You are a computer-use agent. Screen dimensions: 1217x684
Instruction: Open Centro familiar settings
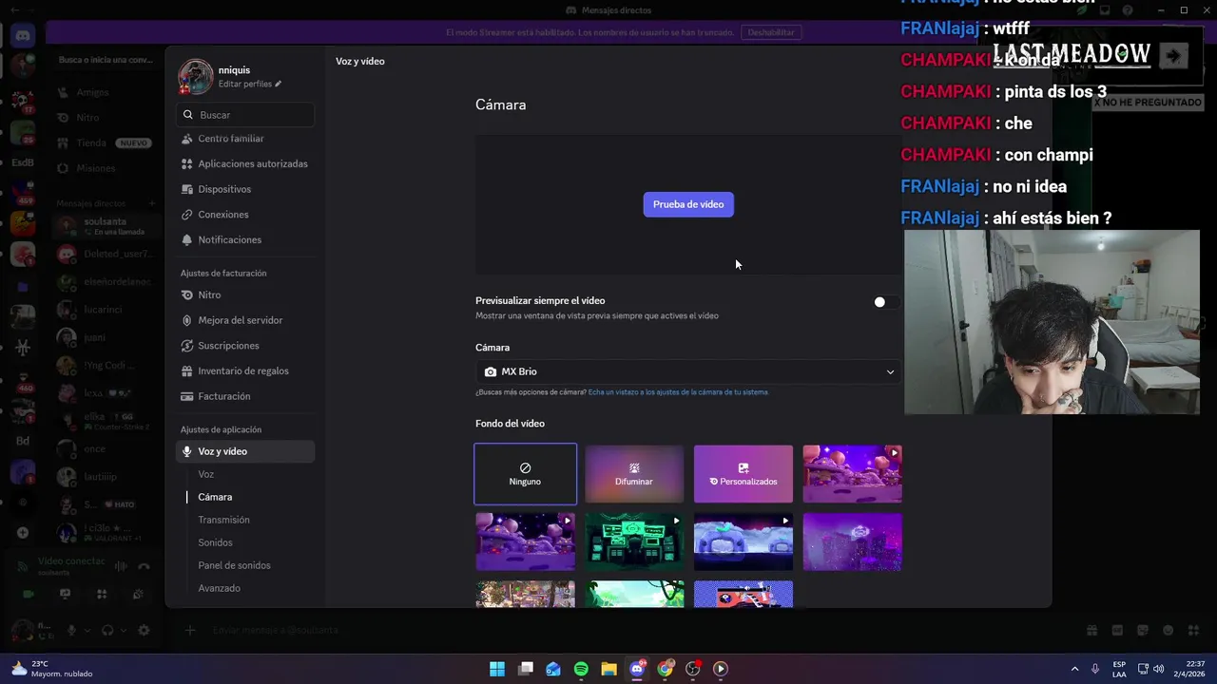245,139
